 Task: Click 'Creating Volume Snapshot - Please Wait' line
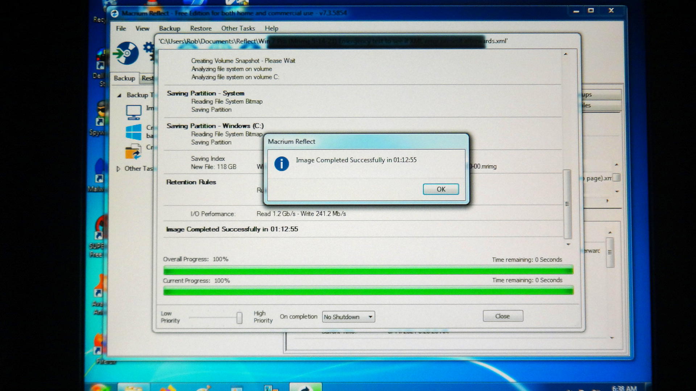[243, 61]
